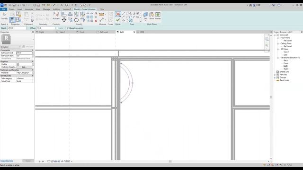Click the Extrusion End value field
The height and width of the screenshot is (170, 303).
[x=24, y=53]
